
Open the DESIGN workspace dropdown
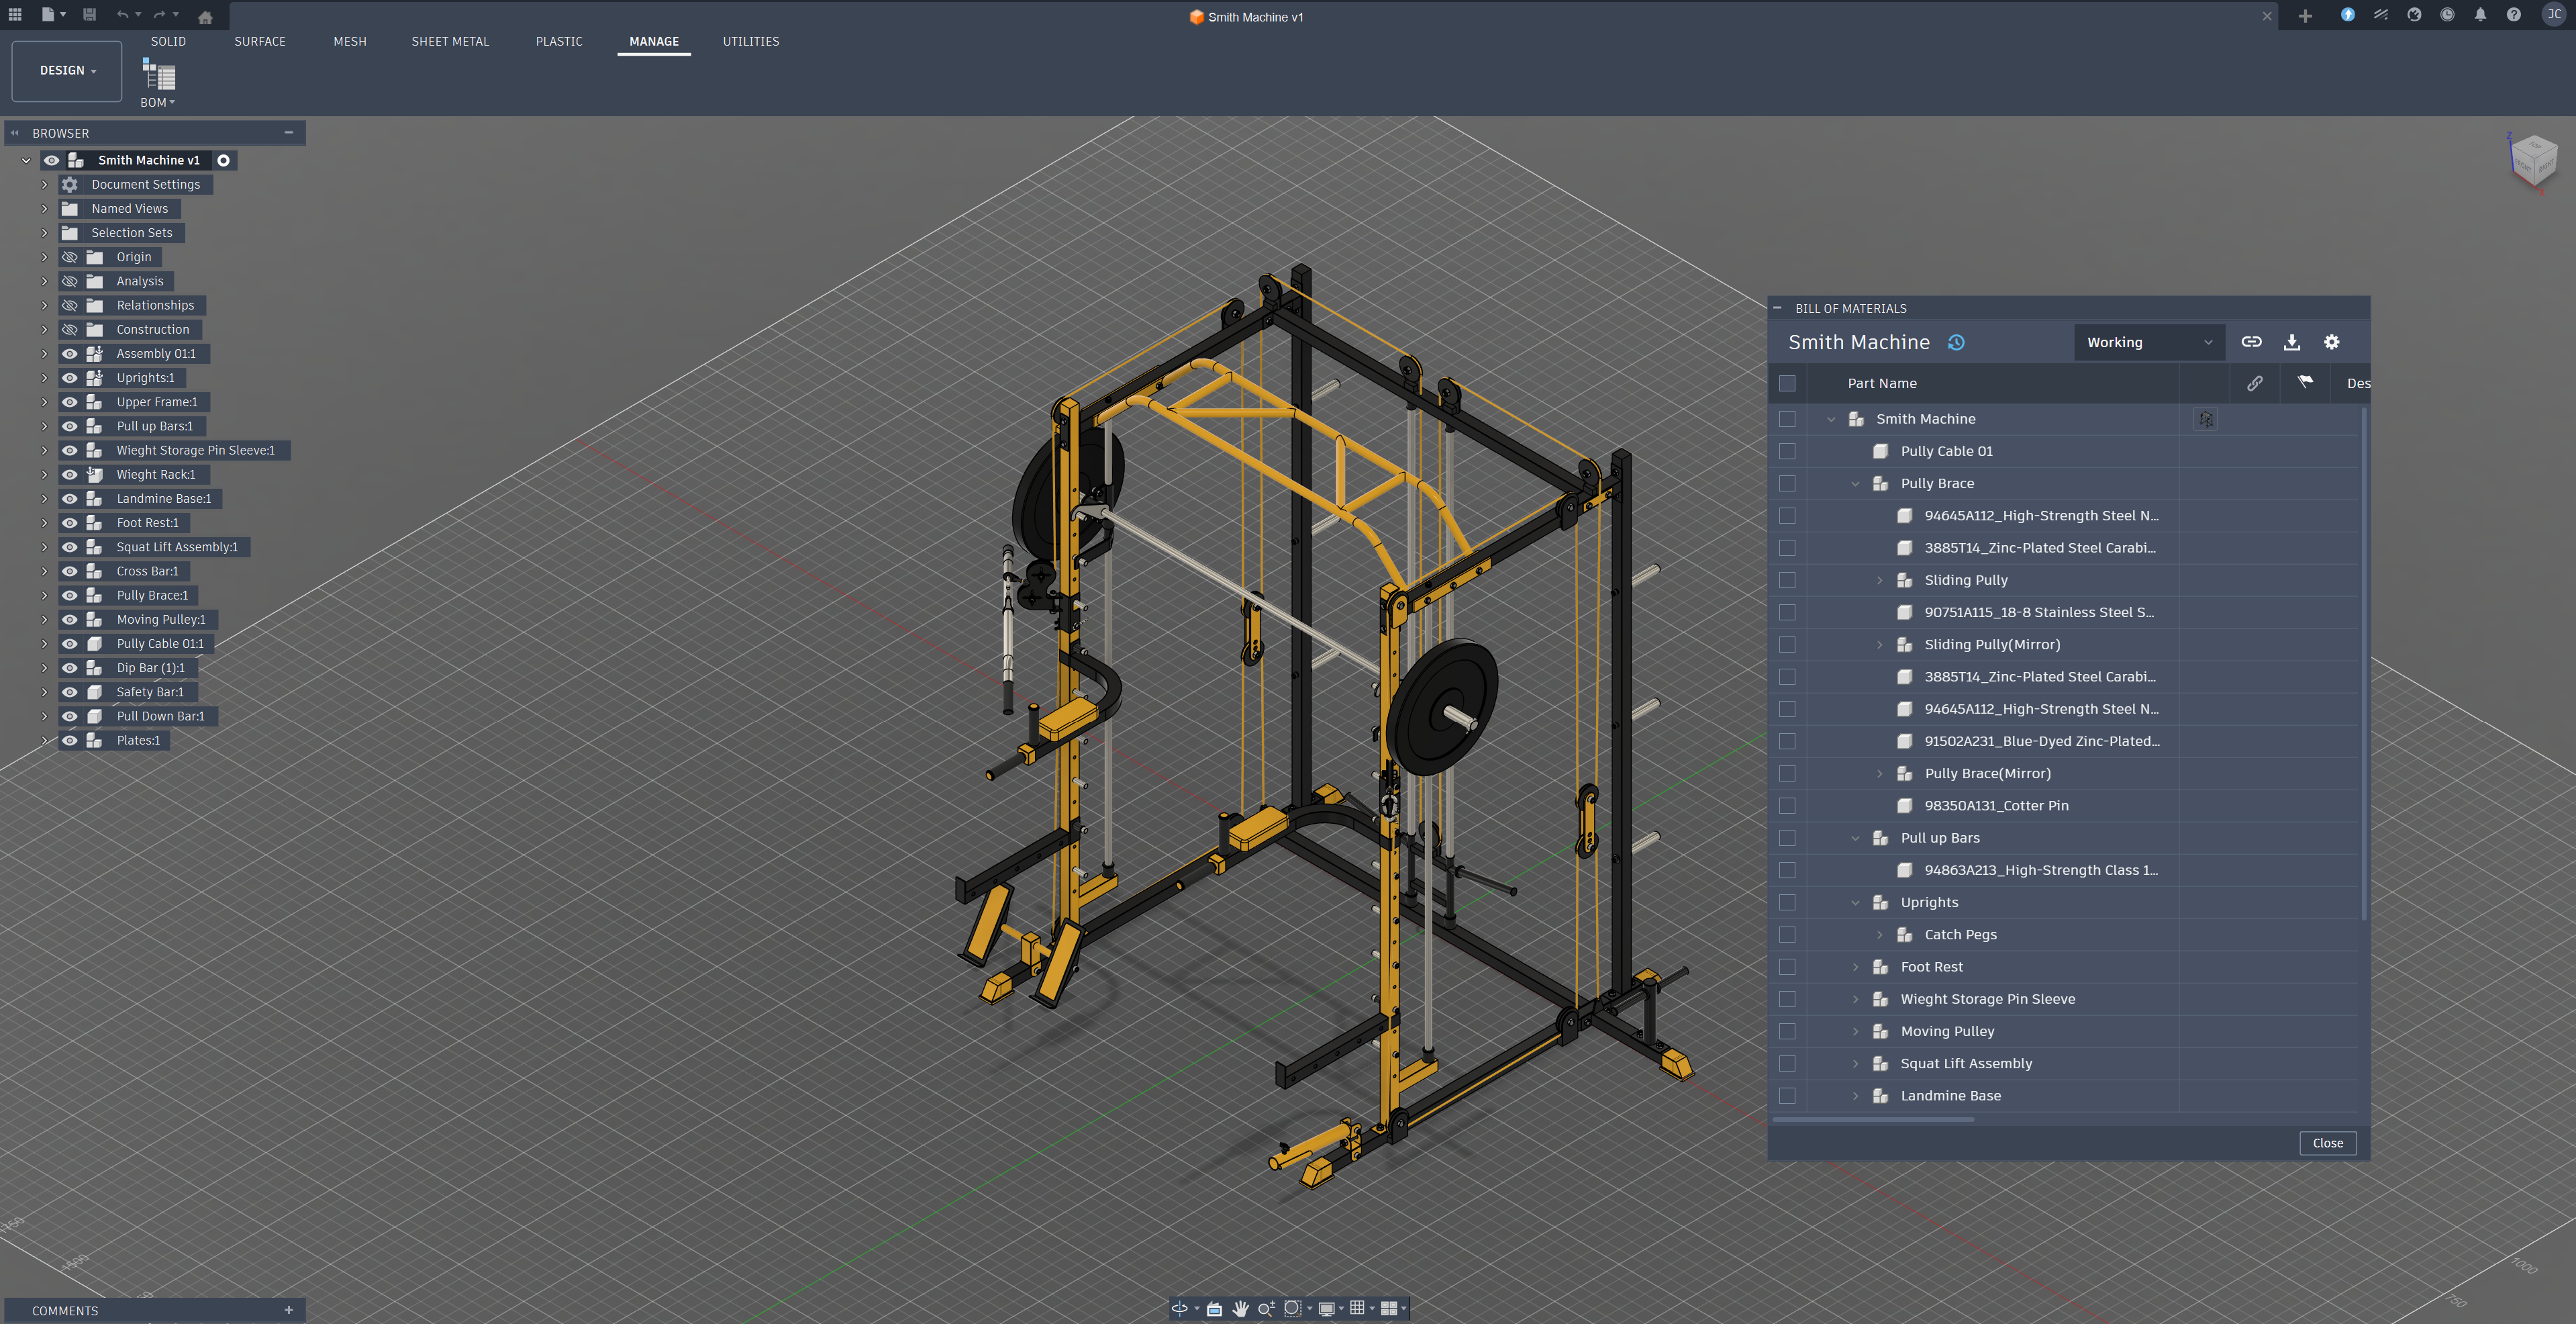coord(67,71)
